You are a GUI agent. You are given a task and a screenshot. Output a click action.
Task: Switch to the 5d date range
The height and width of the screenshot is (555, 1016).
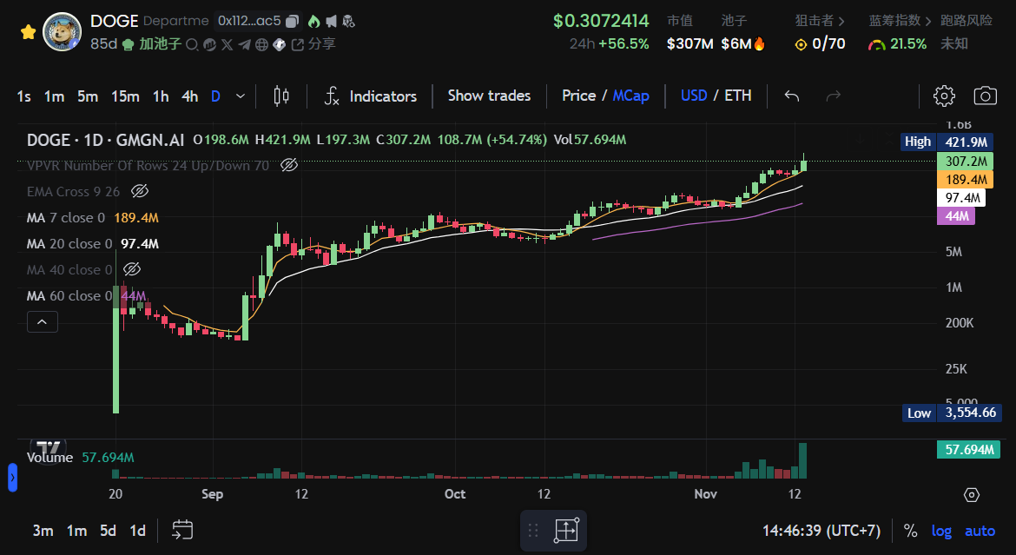(108, 531)
